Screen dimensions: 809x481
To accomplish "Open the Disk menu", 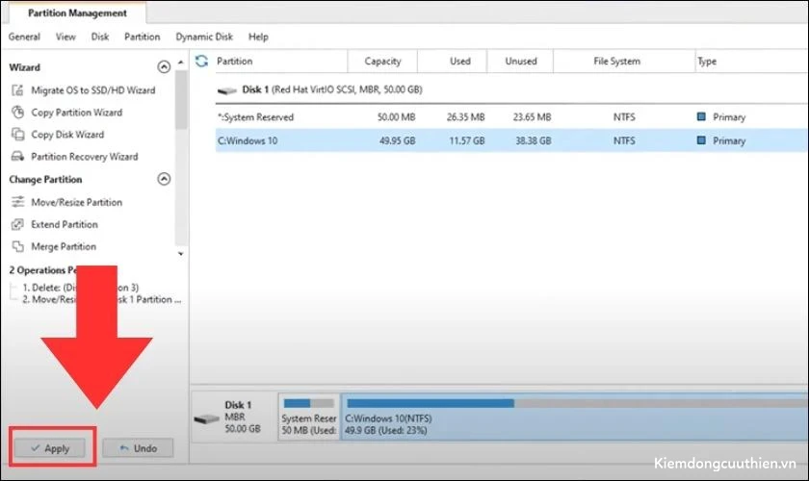I will tap(100, 37).
